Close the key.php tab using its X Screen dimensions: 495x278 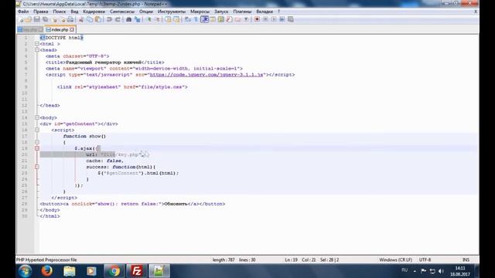41,29
